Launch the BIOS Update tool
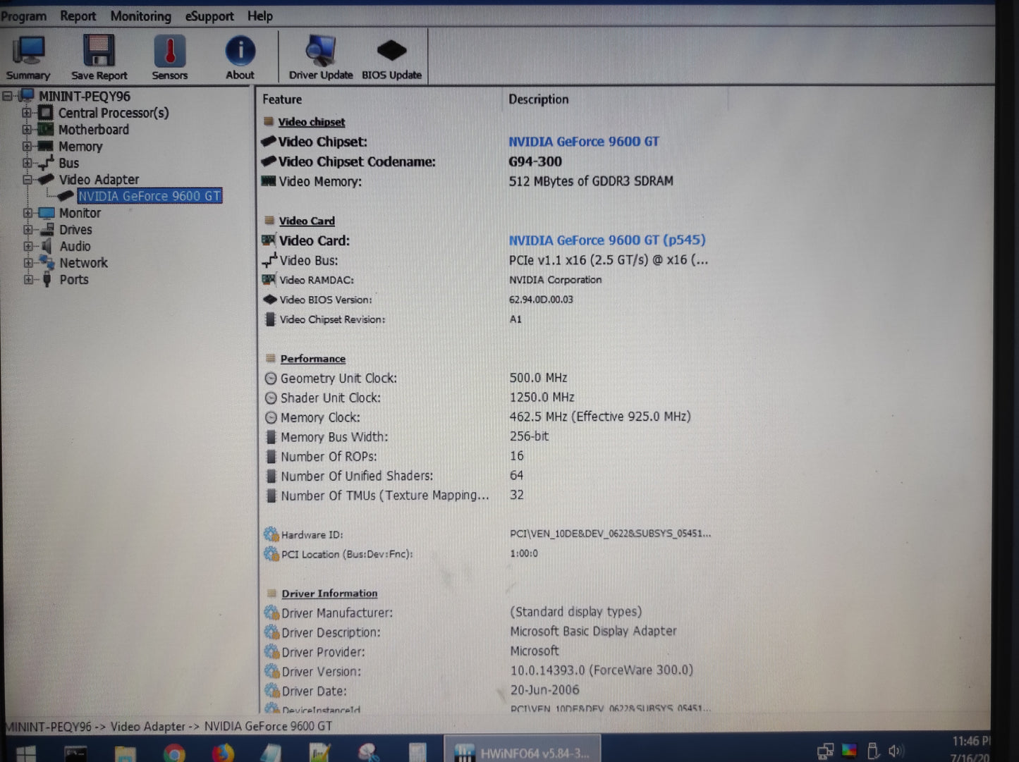 (x=392, y=55)
